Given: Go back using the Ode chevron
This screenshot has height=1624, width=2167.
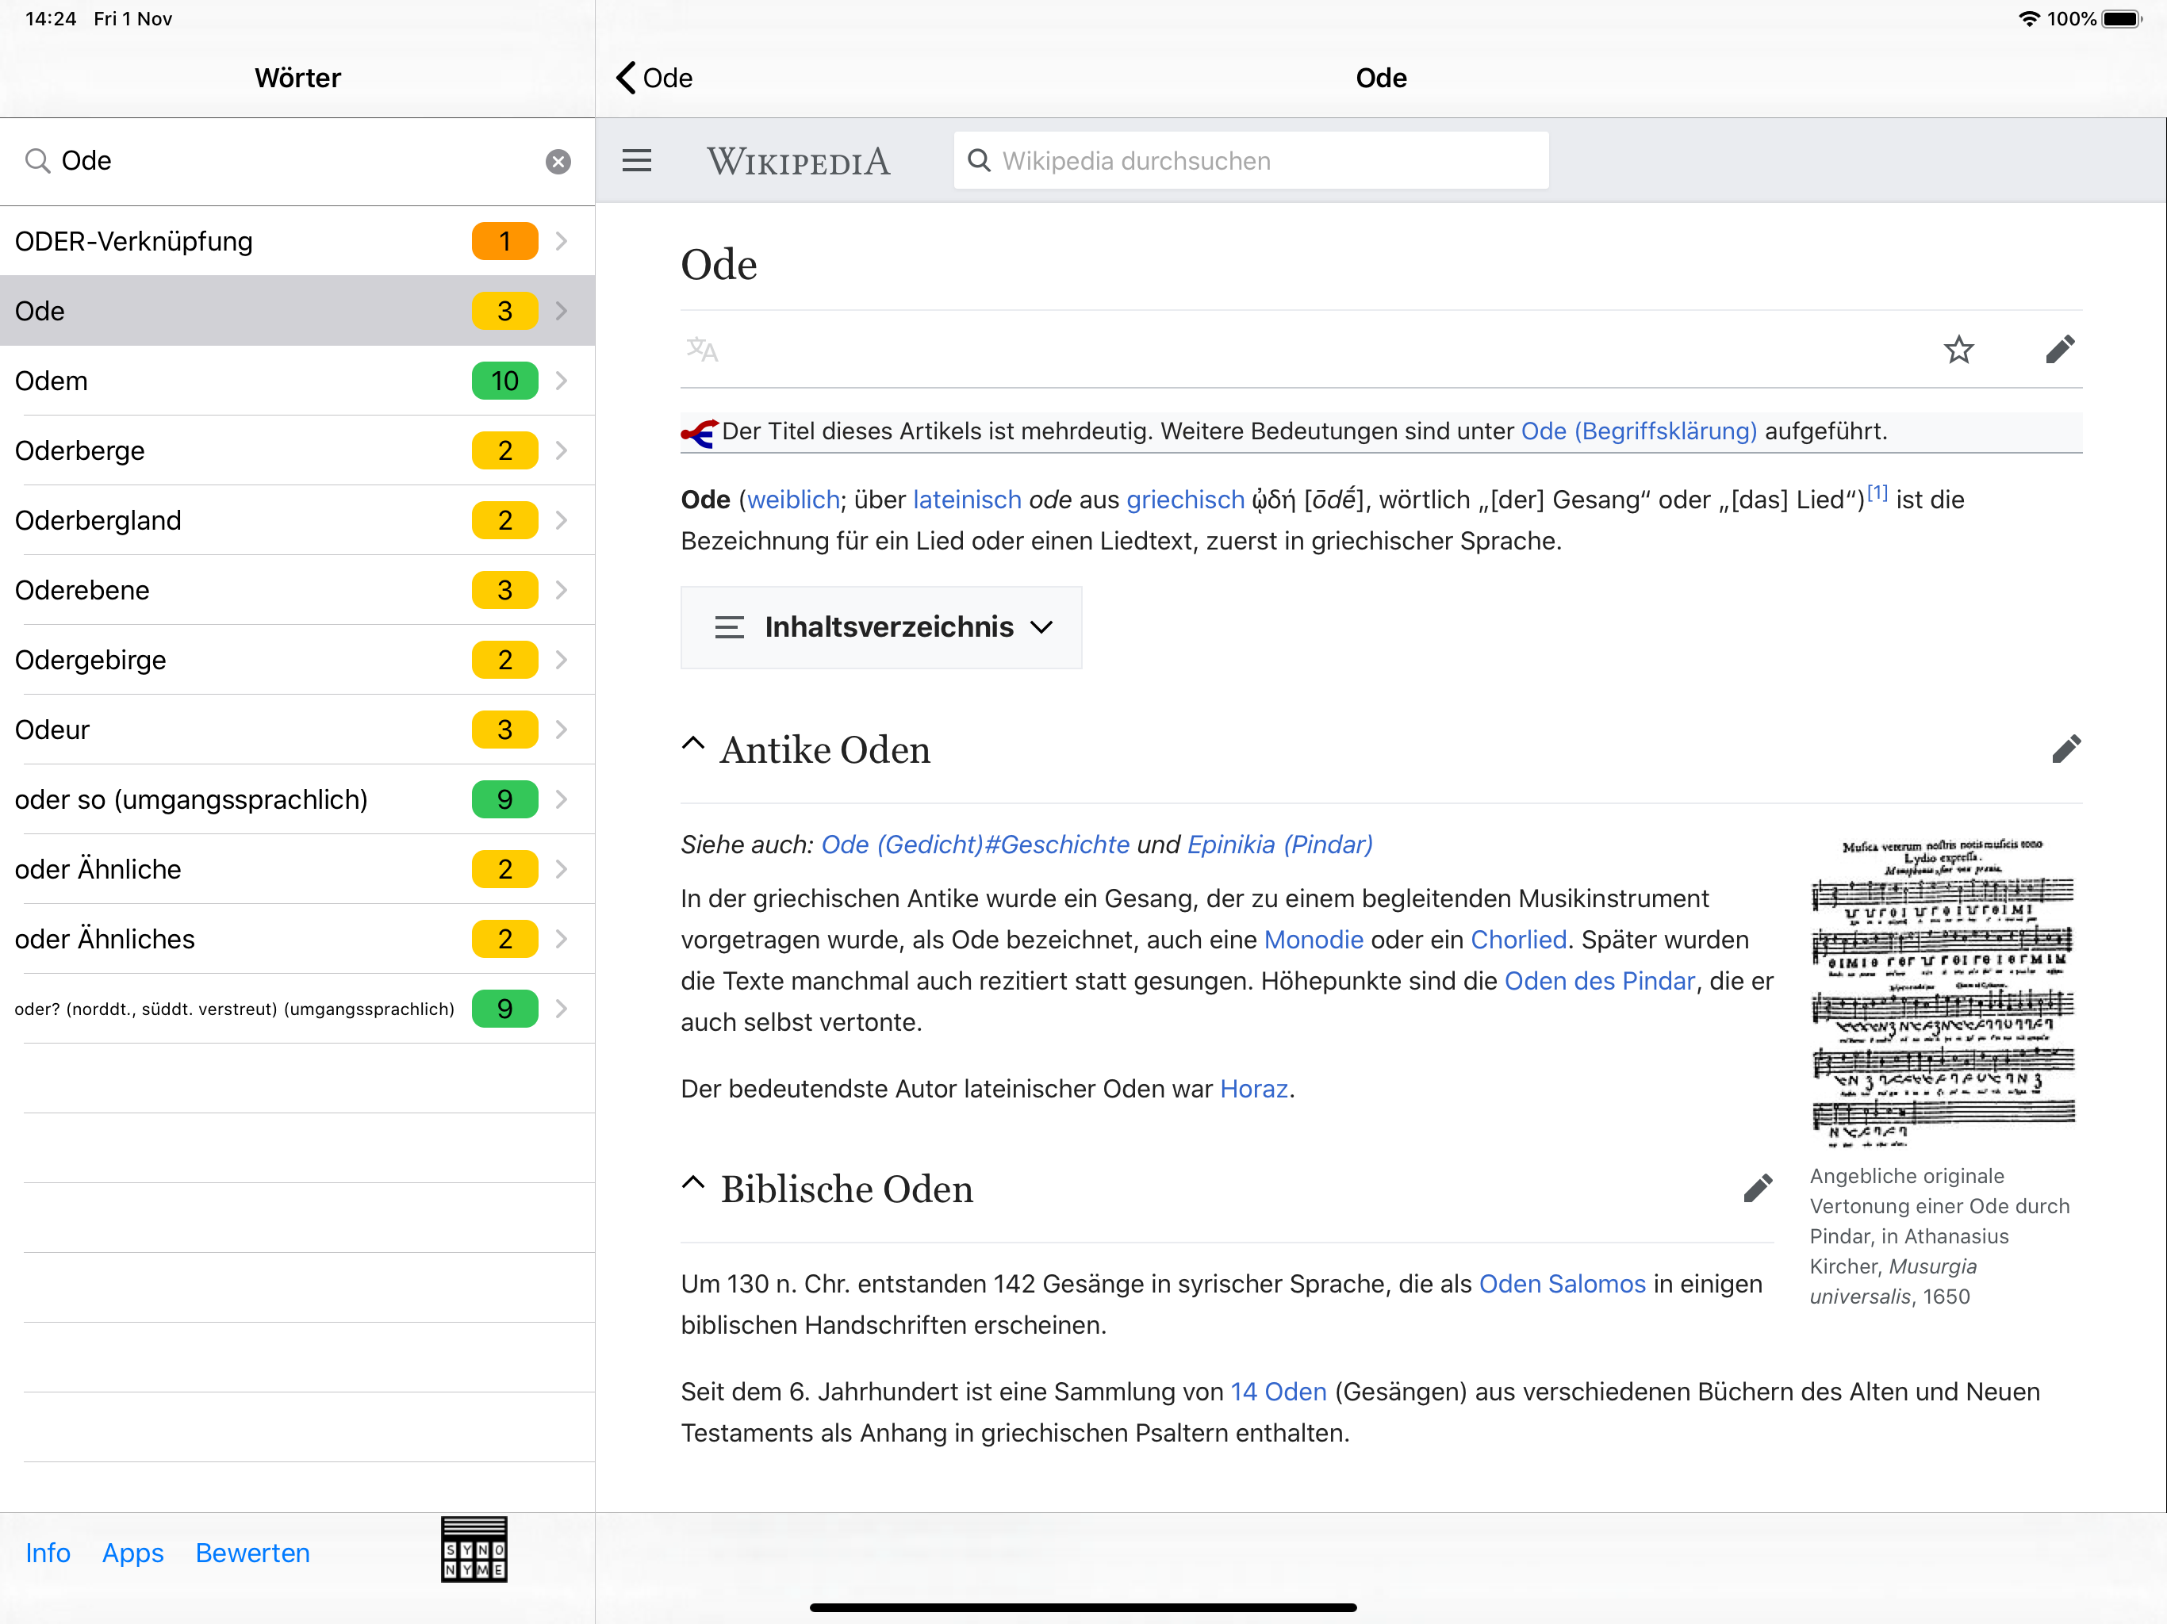Looking at the screenshot, I should (654, 79).
